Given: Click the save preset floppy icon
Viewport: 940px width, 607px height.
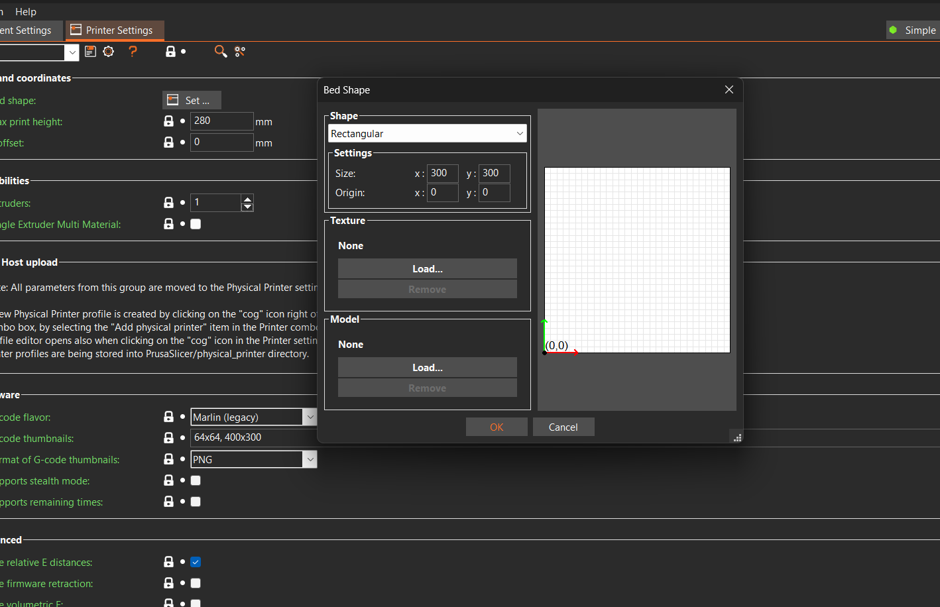Looking at the screenshot, I should (x=91, y=52).
